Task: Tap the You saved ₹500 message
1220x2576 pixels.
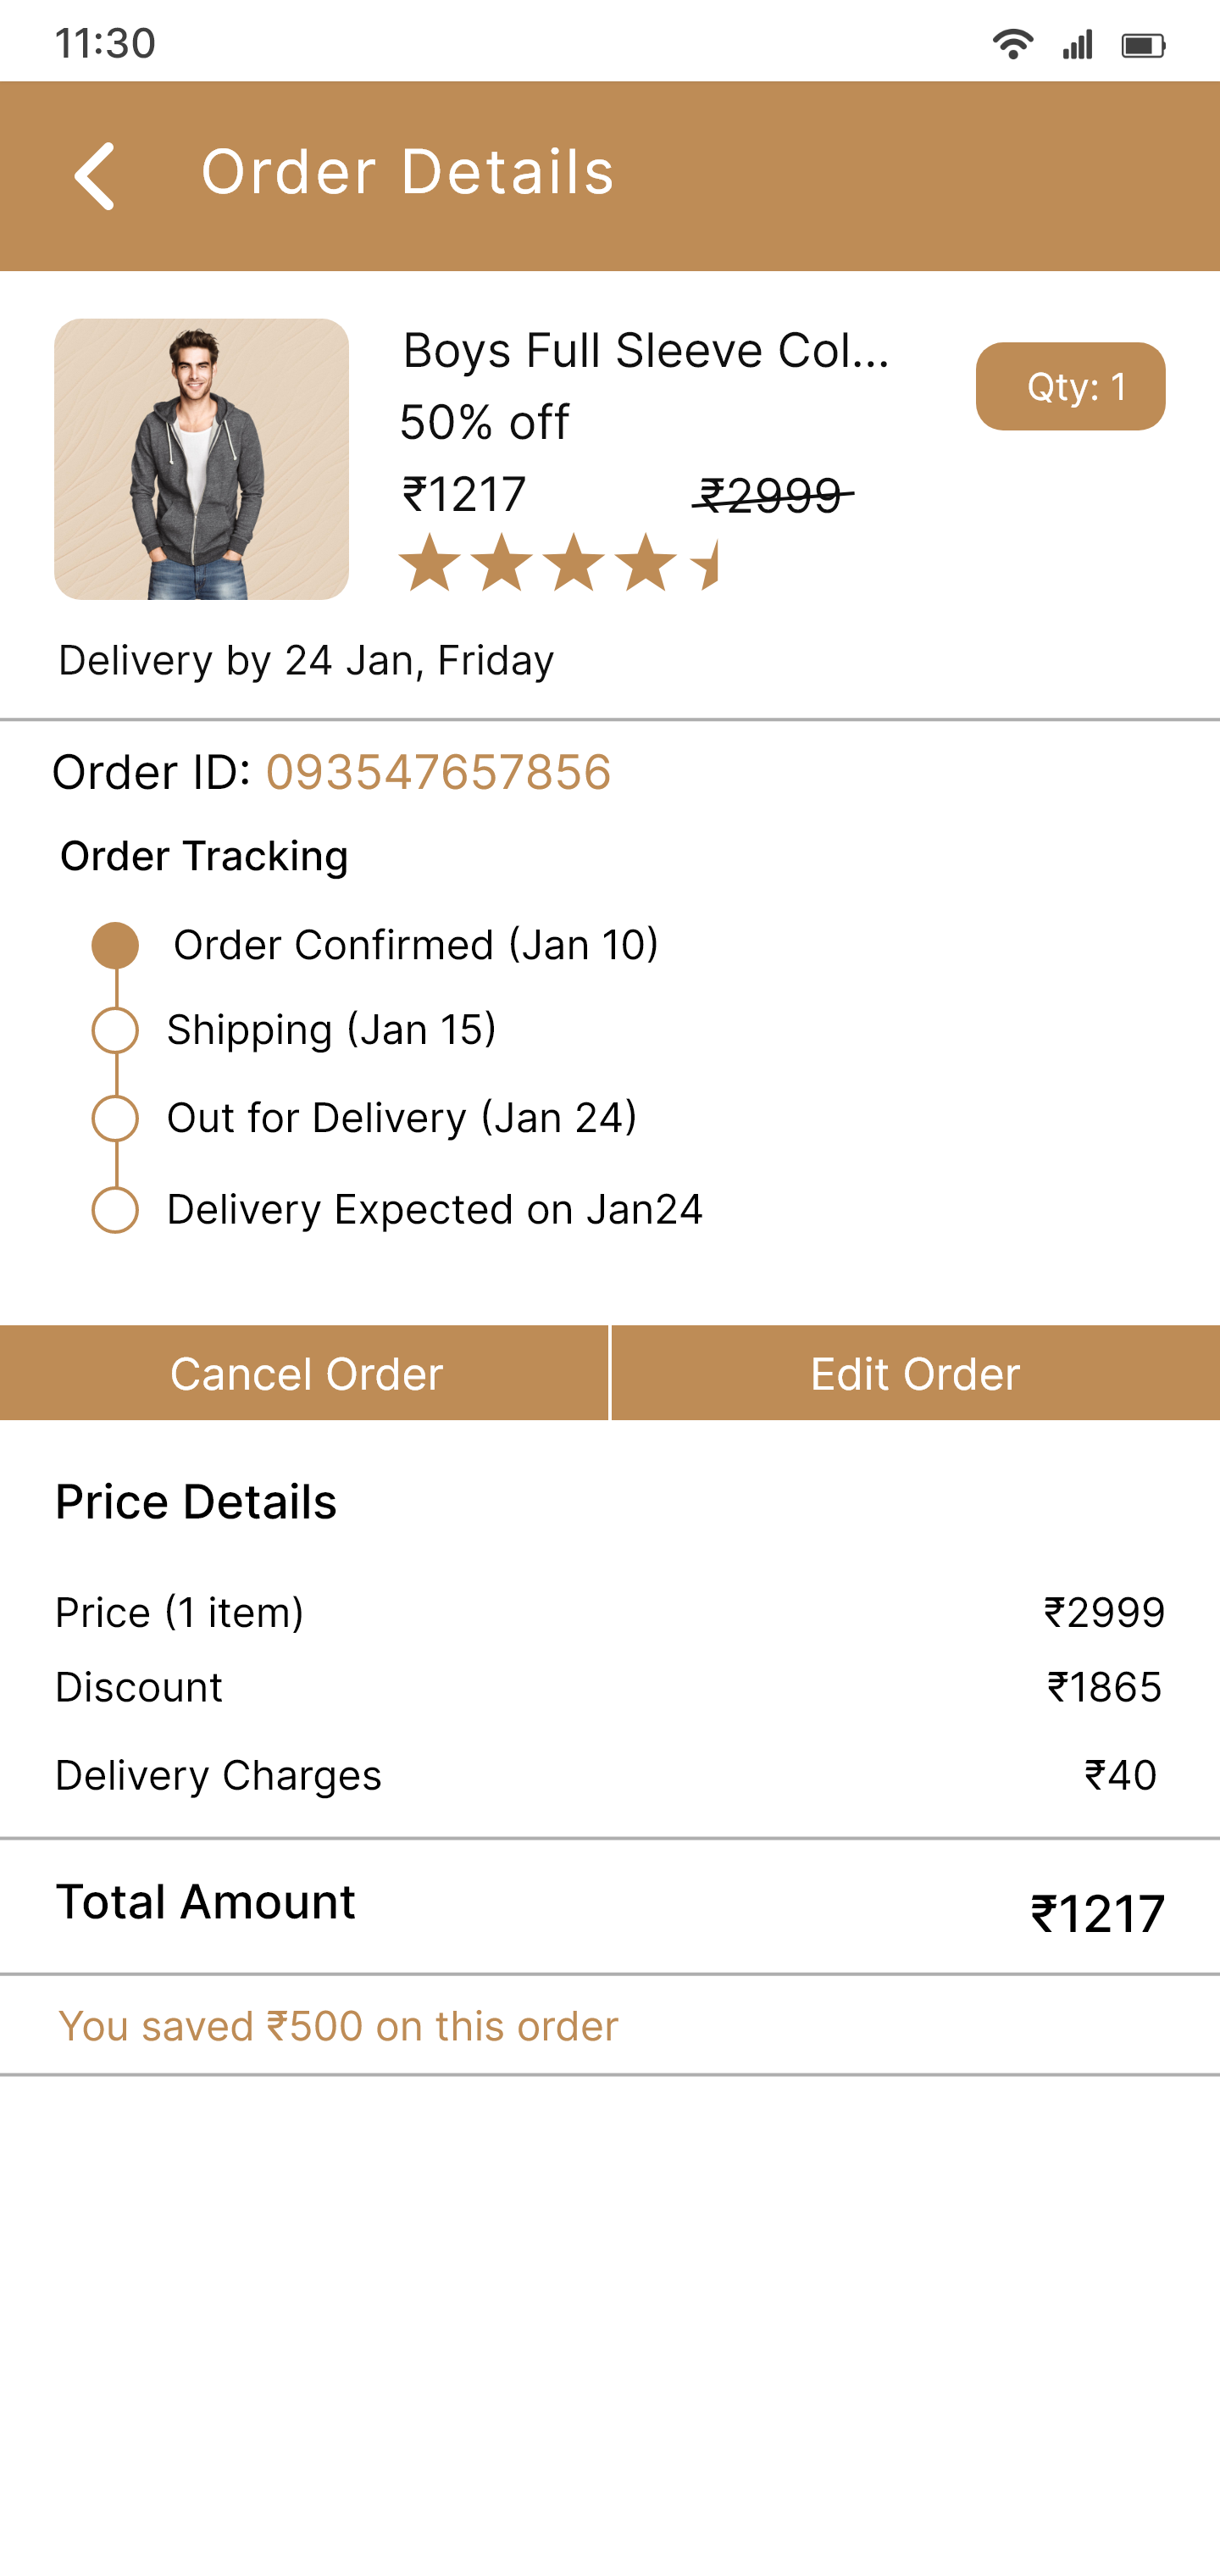Action: tap(338, 2026)
